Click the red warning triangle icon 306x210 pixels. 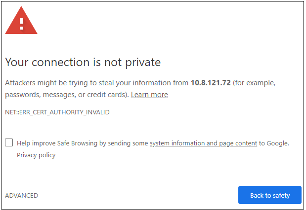[x=21, y=20]
